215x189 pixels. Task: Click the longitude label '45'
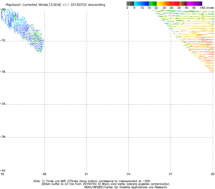coord(2,174)
